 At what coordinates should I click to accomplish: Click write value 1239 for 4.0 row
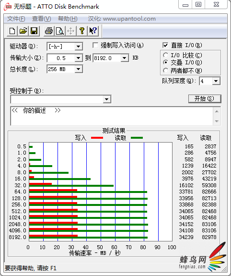[x=187, y=166]
